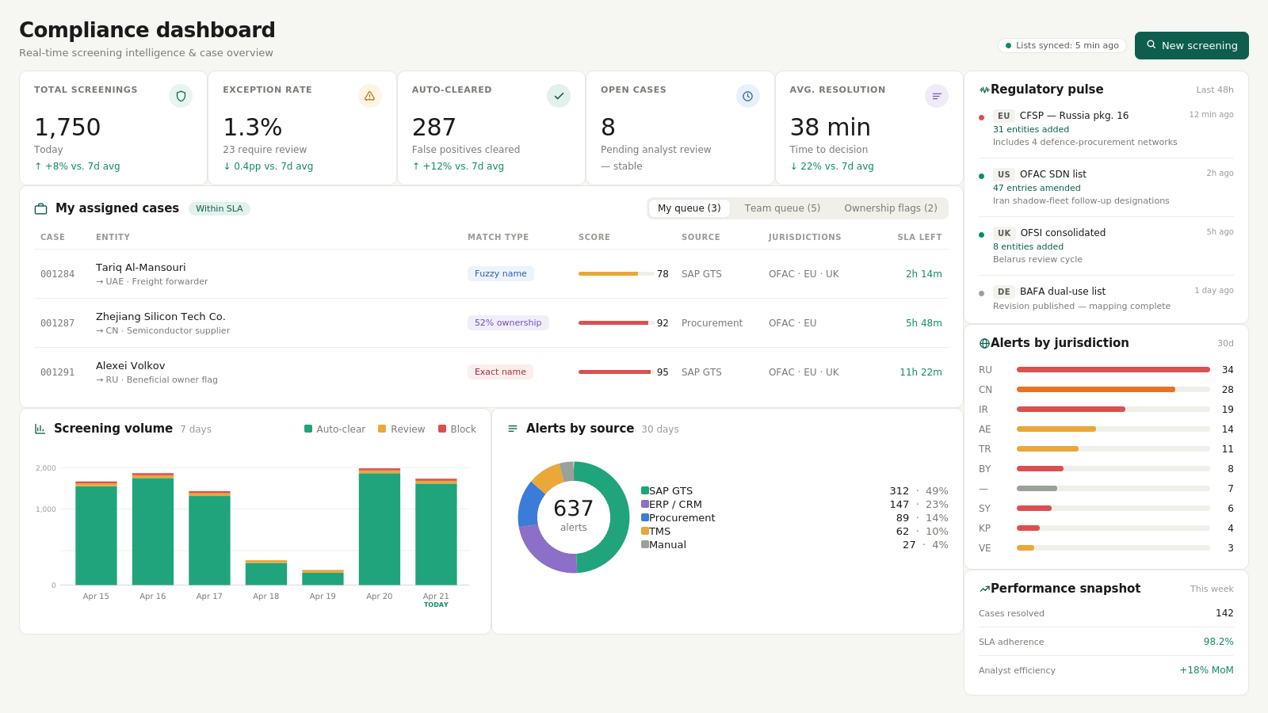Click the Last 48h label
Screen dimensions: 1268x713
click(x=1215, y=90)
